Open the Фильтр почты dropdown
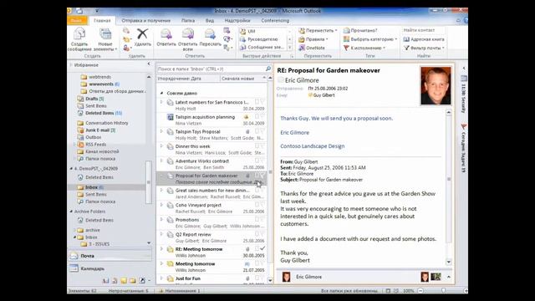The height and width of the screenshot is (301, 535). [424, 48]
